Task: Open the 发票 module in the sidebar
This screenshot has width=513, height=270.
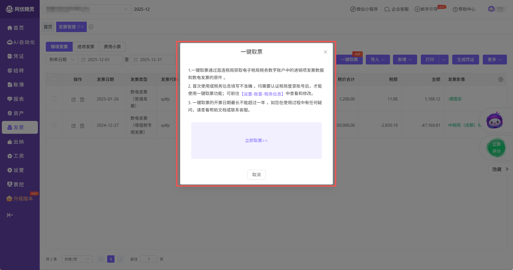Action: (x=20, y=127)
